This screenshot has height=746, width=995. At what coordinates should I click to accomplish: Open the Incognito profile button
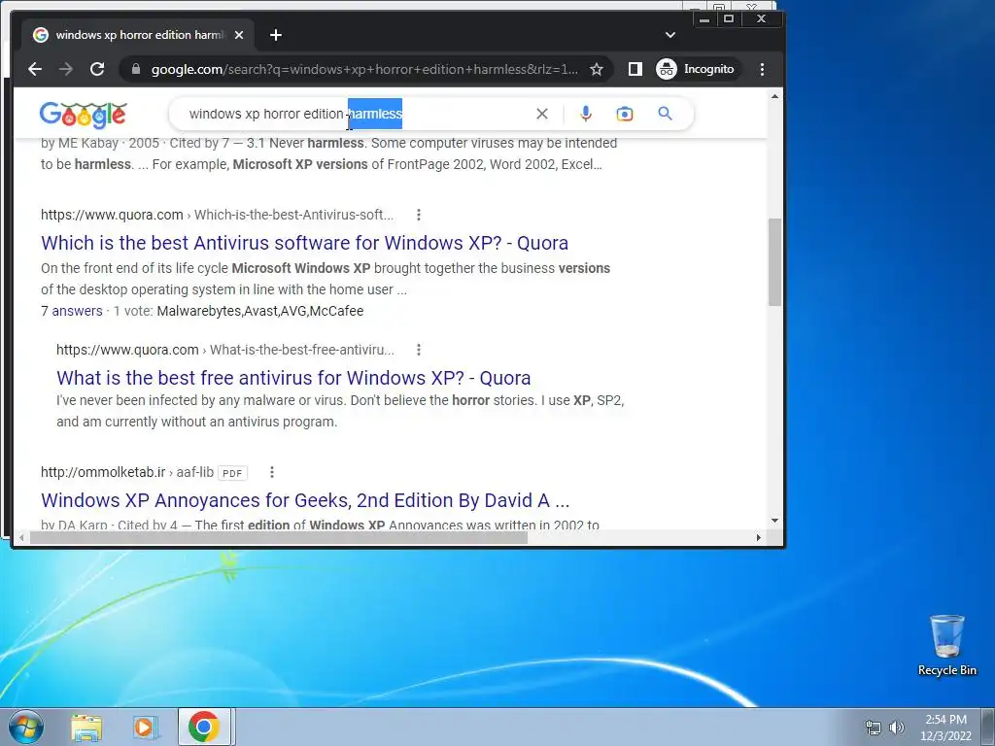[697, 69]
